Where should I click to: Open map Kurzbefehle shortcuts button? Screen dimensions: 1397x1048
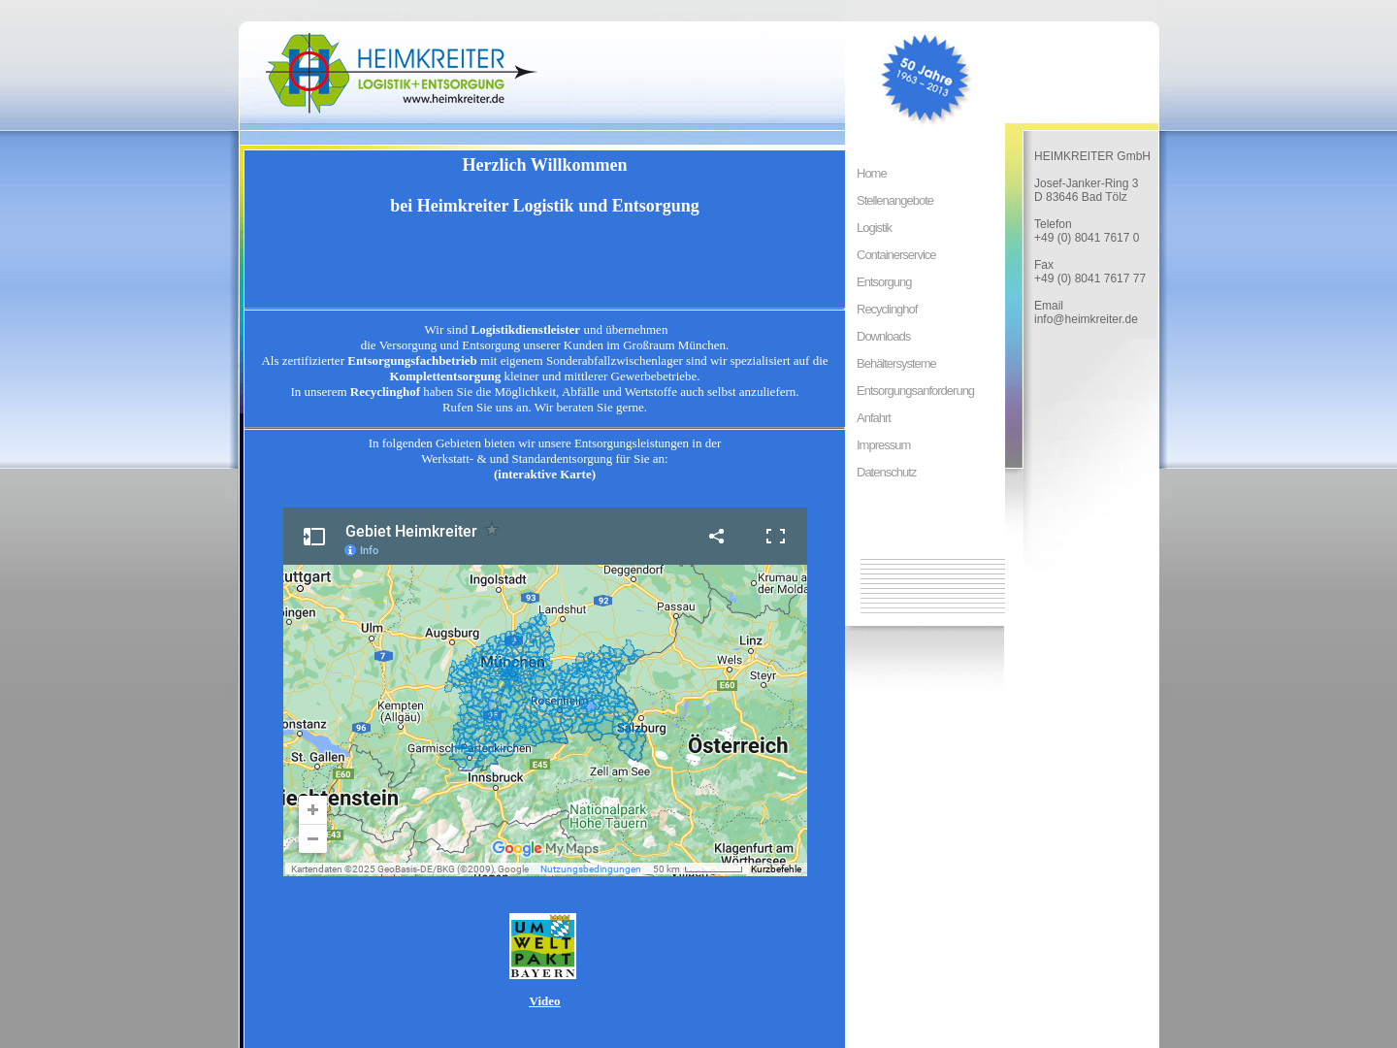pyautogui.click(x=776, y=869)
